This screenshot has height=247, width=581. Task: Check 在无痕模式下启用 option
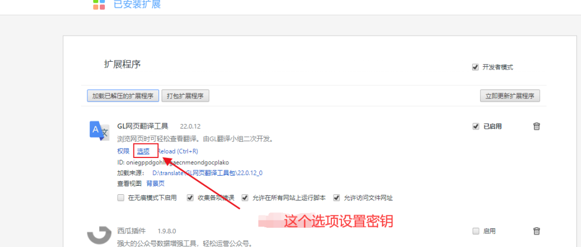click(120, 198)
